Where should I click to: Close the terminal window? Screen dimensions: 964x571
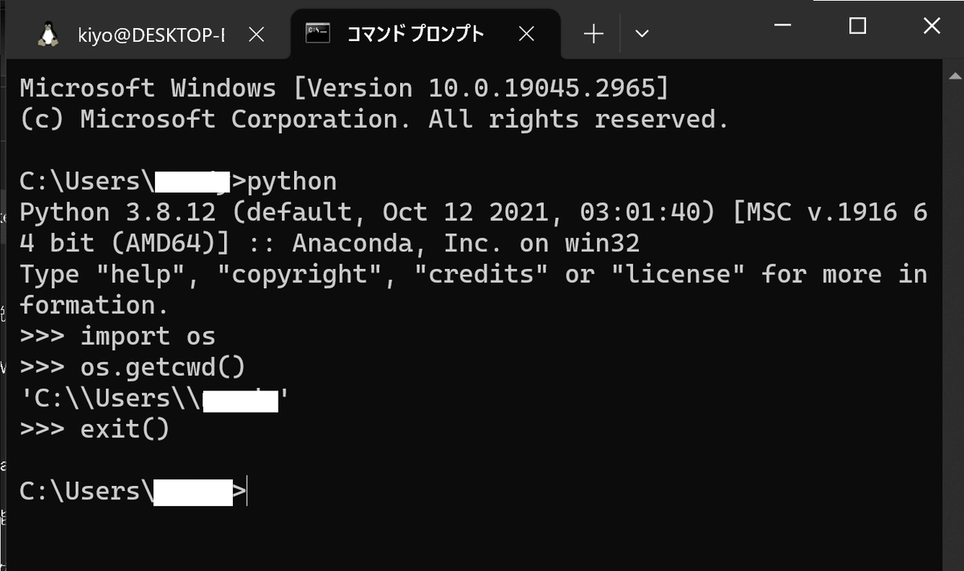point(931,27)
